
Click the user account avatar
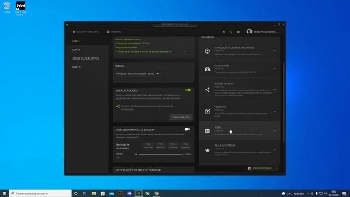tap(249, 32)
